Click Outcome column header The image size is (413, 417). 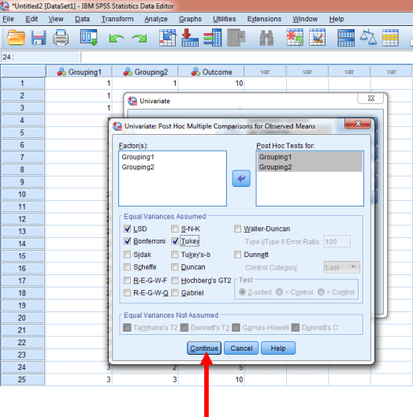click(211, 72)
